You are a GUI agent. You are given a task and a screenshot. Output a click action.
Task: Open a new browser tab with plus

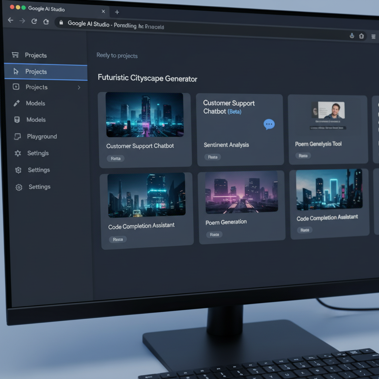coord(117,12)
